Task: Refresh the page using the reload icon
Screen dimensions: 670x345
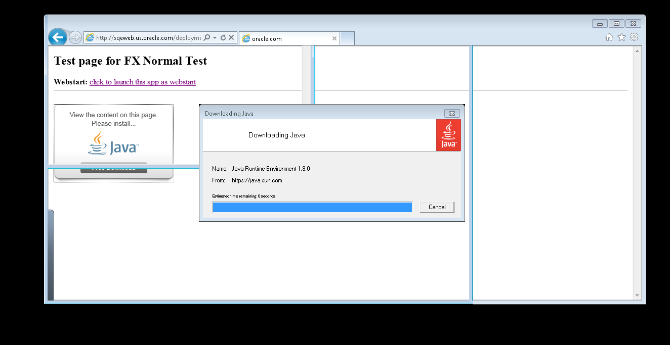Action: pyautogui.click(x=223, y=38)
